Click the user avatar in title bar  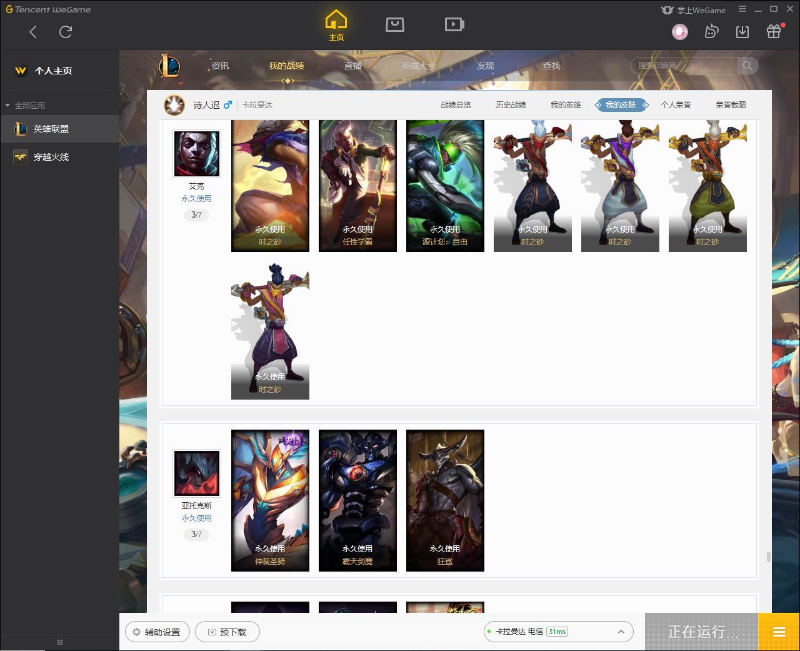coord(680,31)
